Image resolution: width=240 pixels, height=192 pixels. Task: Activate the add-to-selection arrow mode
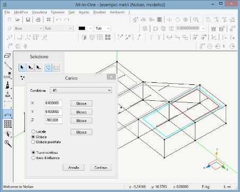pyautogui.click(x=30, y=67)
